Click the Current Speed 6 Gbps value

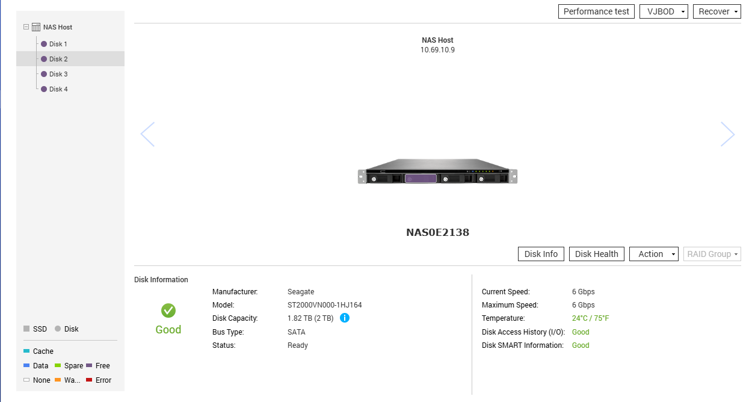point(584,292)
